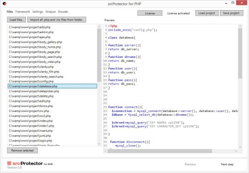Screen dimensions: 249x173
Task: Click the function connect() line in preview
Action: pos(125,107)
